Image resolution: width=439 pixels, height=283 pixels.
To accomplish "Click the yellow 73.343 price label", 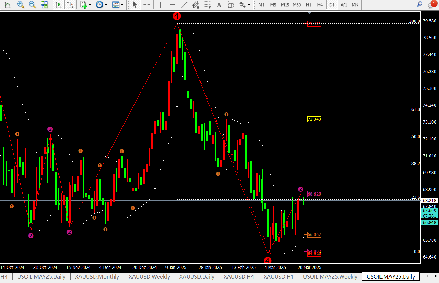I will pos(314,119).
